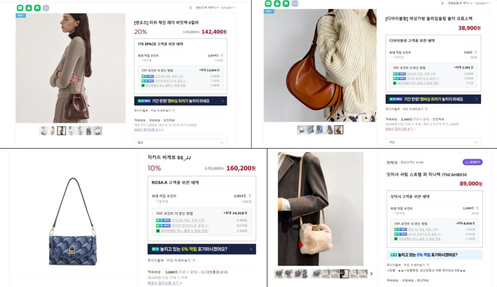Click 기간 한정! 멤버십 최저가 banner on 앤오즈 page

point(181,101)
